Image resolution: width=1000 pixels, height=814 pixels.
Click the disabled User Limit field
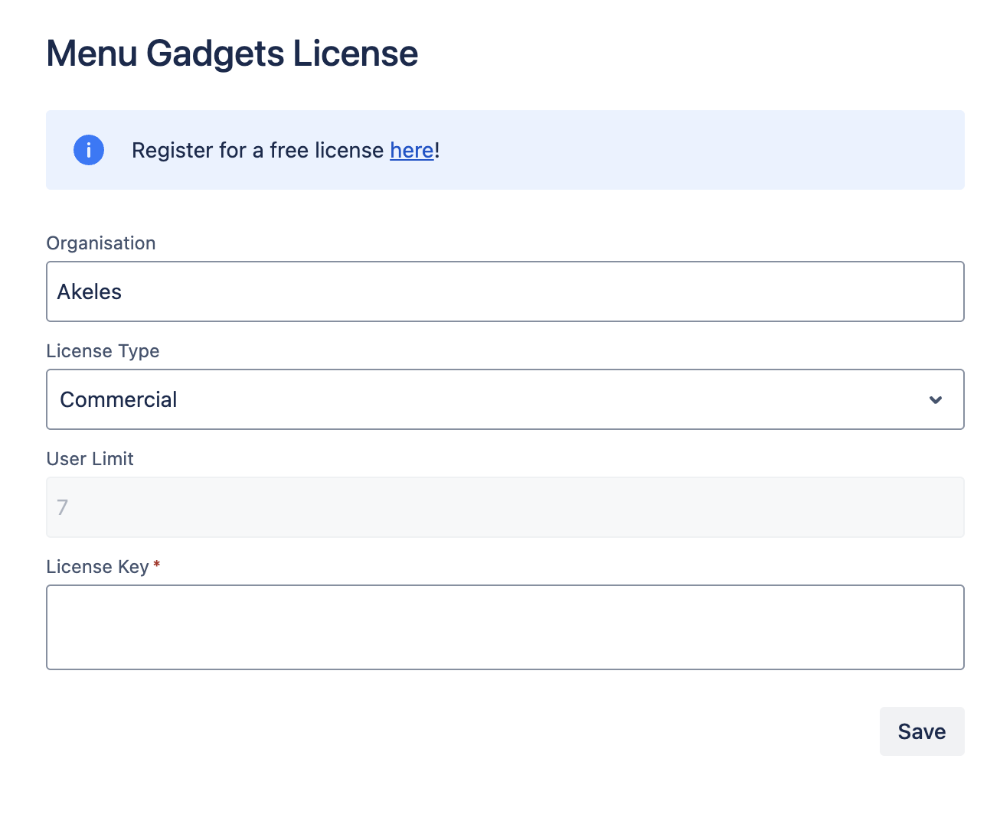click(505, 506)
